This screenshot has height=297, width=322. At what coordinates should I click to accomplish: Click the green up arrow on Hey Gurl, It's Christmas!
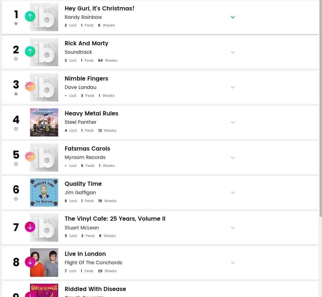(30, 16)
